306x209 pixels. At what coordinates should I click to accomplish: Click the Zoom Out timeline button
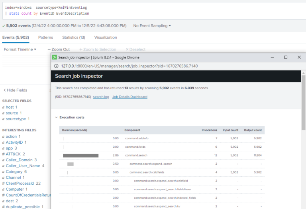point(59,49)
